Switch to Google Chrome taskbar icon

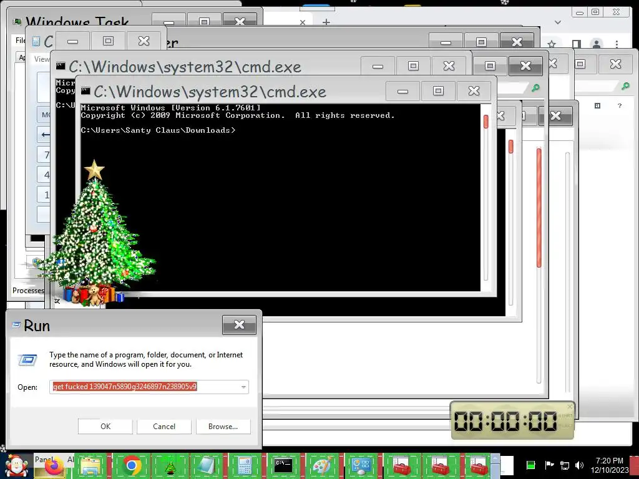pos(132,466)
